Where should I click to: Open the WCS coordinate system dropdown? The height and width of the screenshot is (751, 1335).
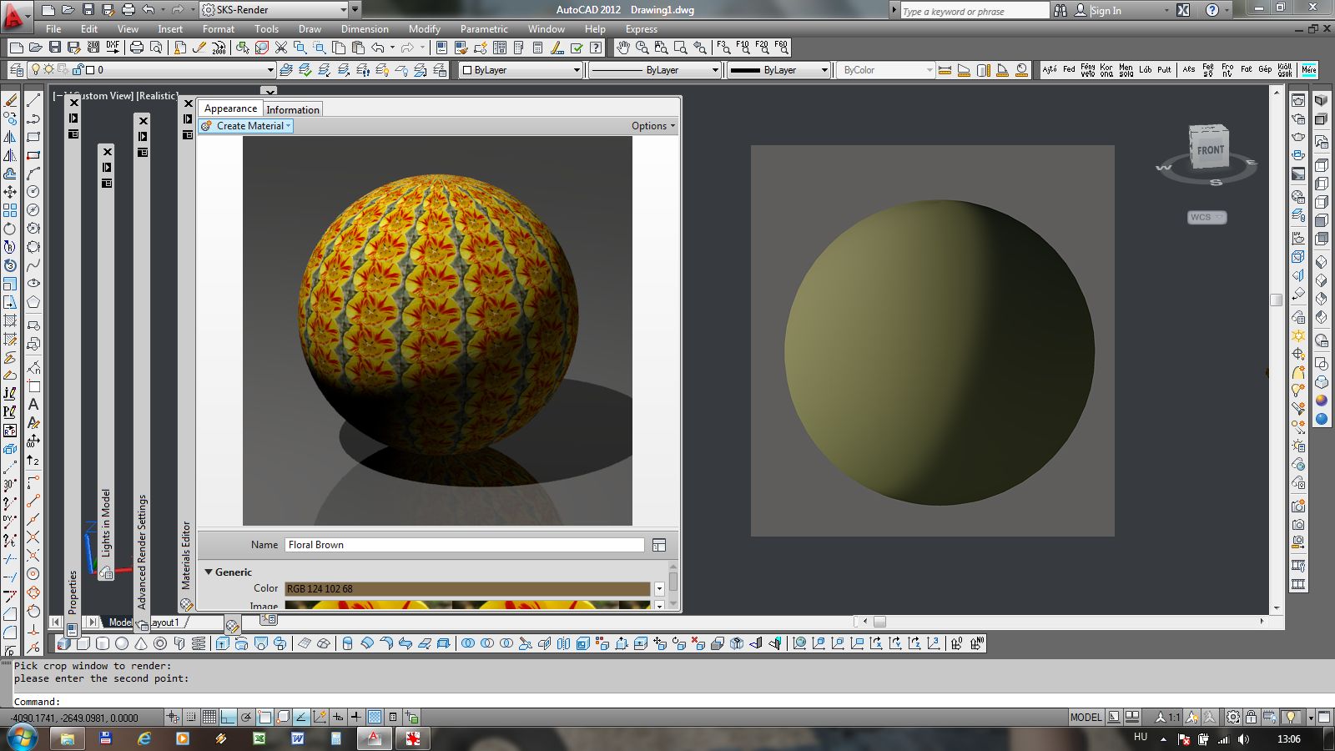point(1207,217)
